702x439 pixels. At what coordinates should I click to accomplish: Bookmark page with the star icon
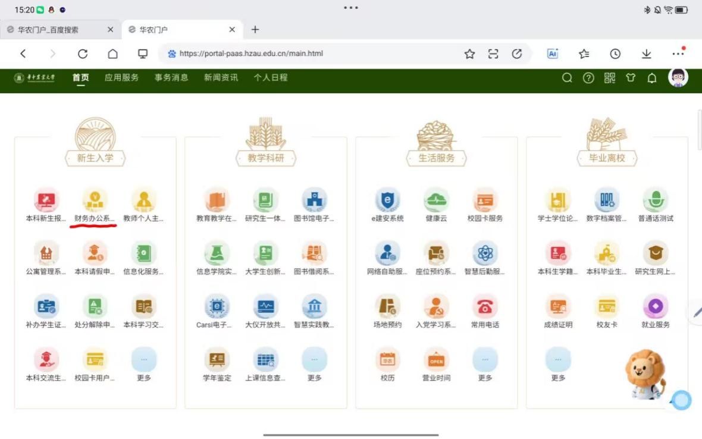pyautogui.click(x=469, y=54)
